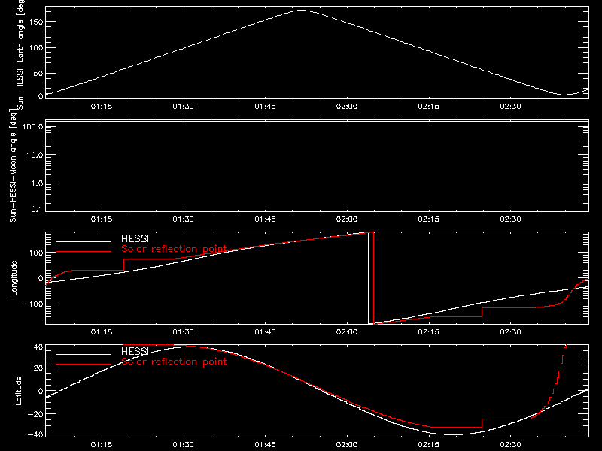This screenshot has height=451, width=602.
Task: Select 02:15 under the Sun-HESSI-Earth angle plot
Action: 428,106
